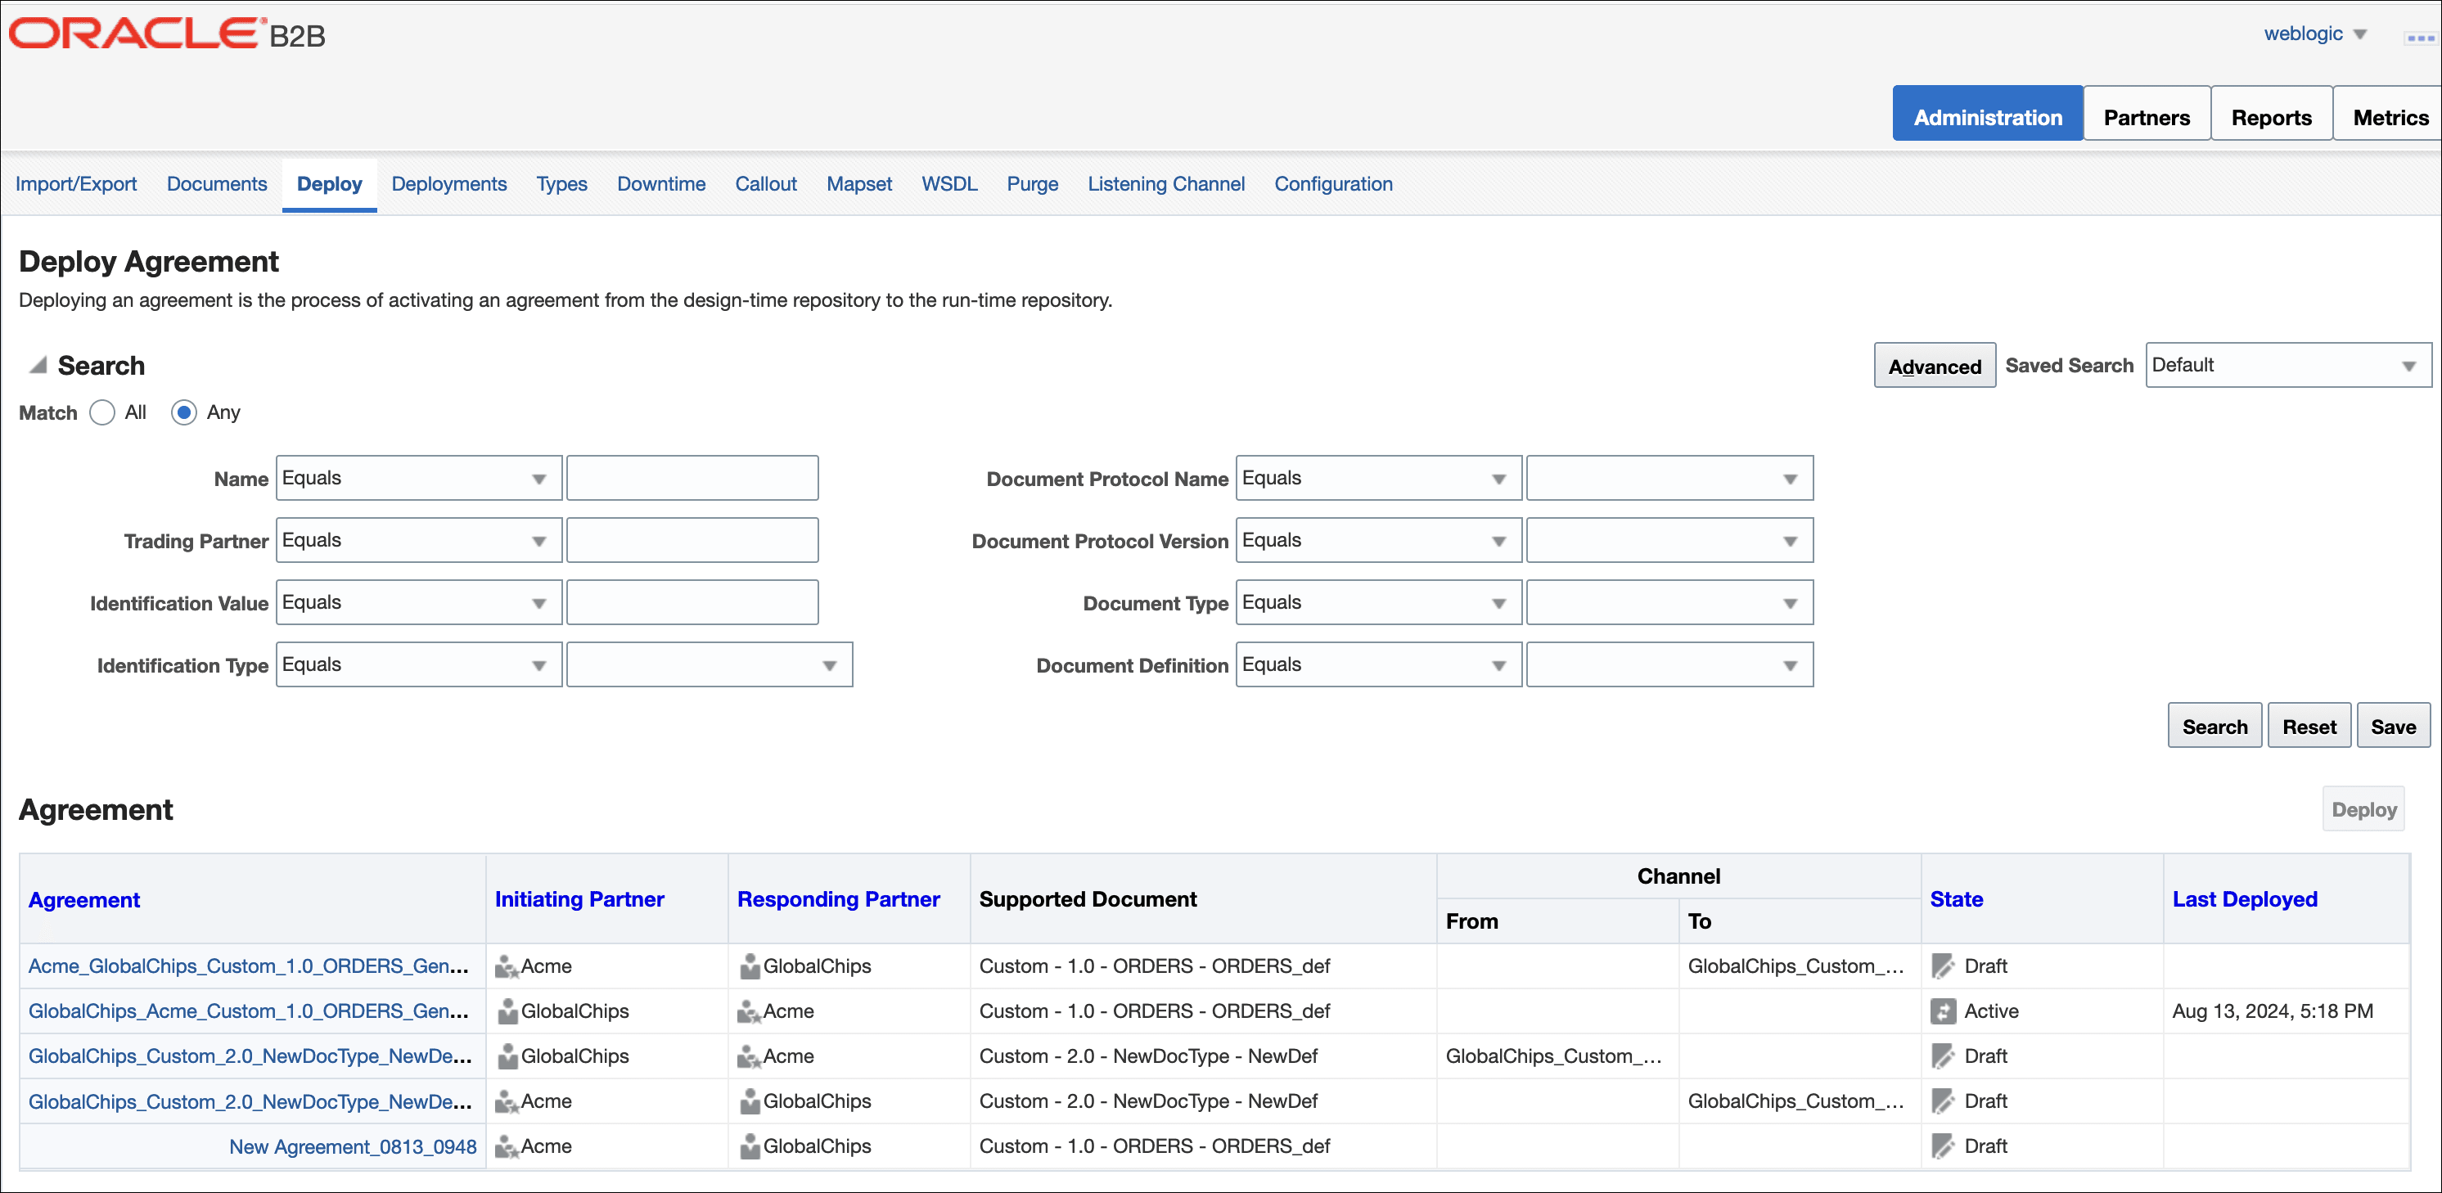Open the Purge subtab
2442x1193 pixels.
[1032, 184]
